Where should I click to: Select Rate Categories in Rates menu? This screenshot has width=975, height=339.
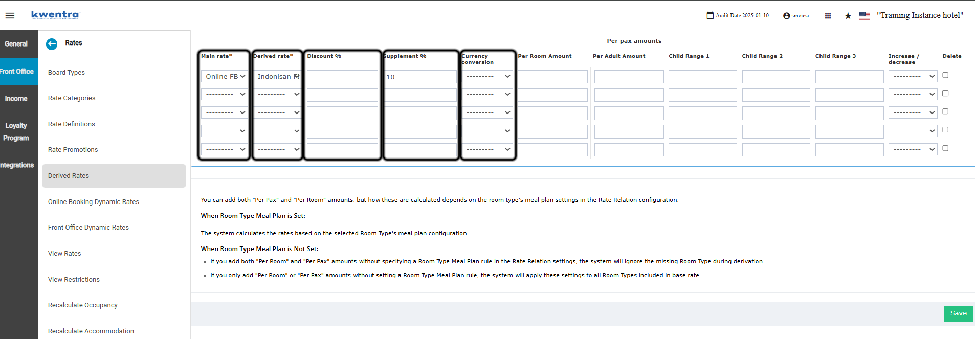(72, 98)
